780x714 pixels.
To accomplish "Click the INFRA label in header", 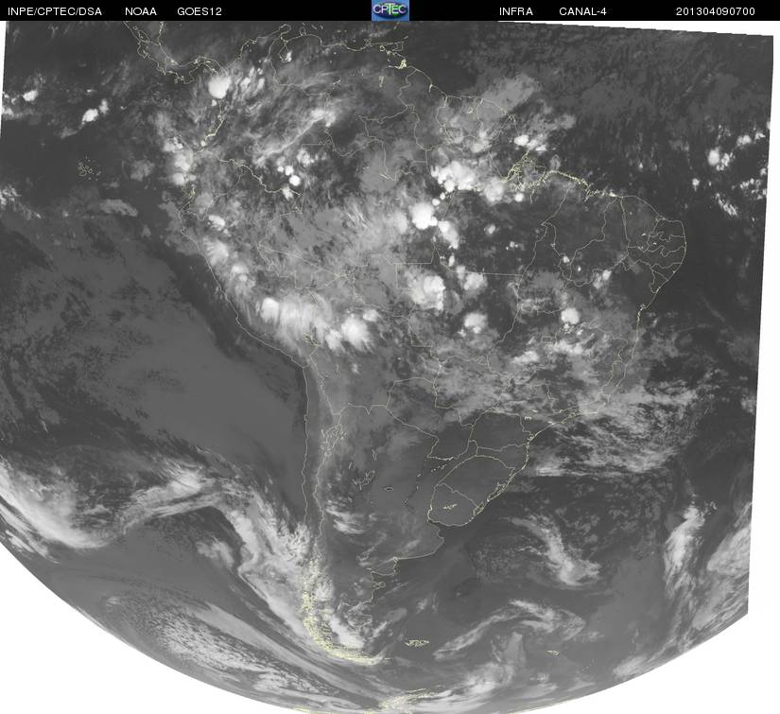I will click(516, 11).
